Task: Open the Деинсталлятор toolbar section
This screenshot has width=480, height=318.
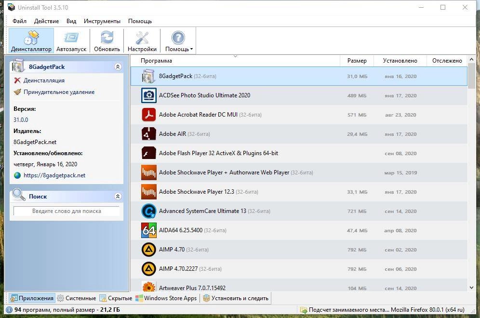Action: [31, 40]
